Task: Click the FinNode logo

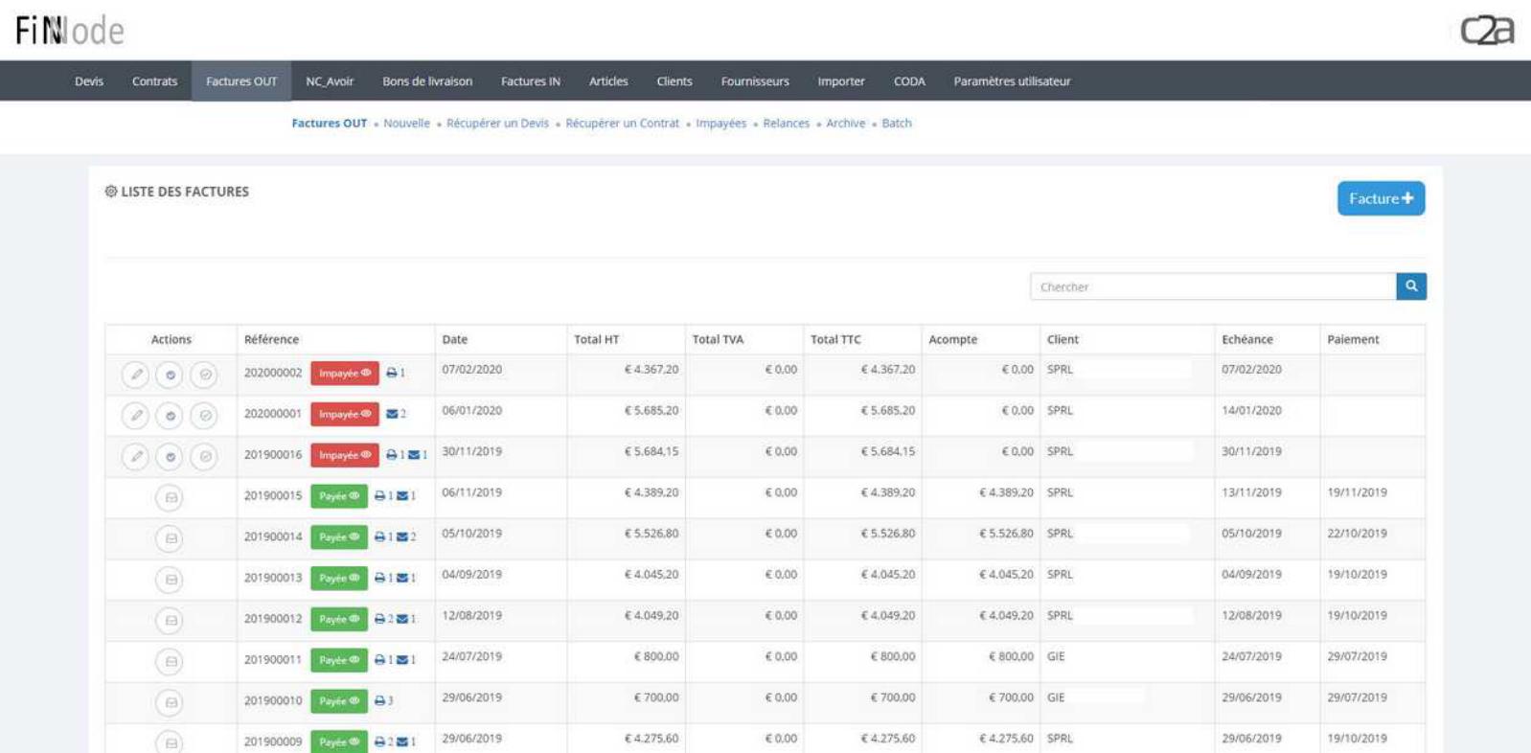Action: 69,31
